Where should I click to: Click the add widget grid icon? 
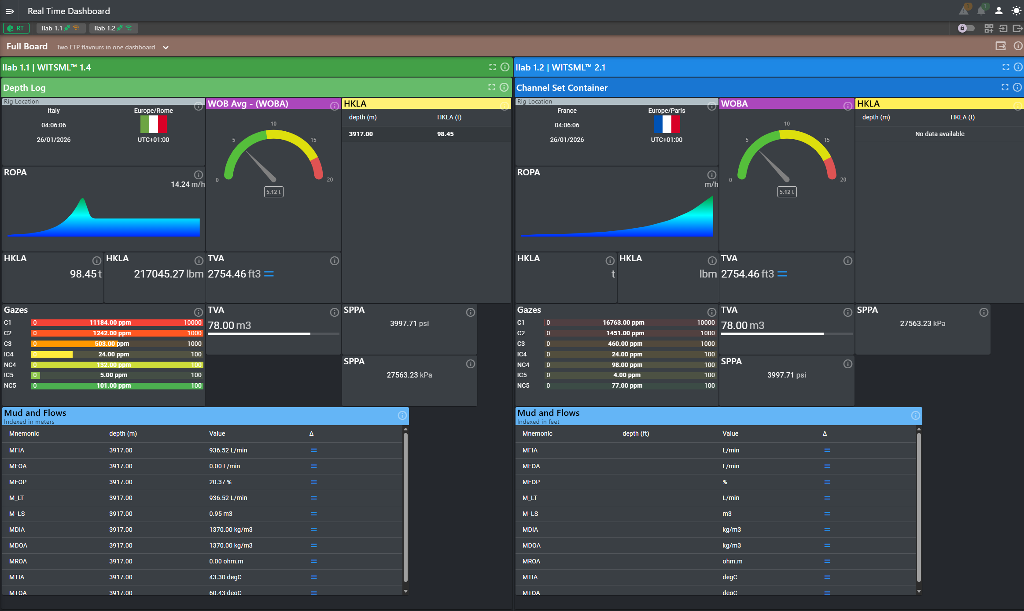(x=989, y=28)
